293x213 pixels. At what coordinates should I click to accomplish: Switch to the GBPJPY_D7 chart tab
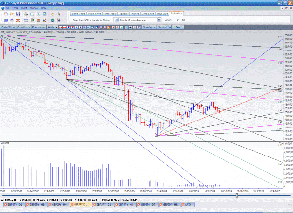point(148,205)
